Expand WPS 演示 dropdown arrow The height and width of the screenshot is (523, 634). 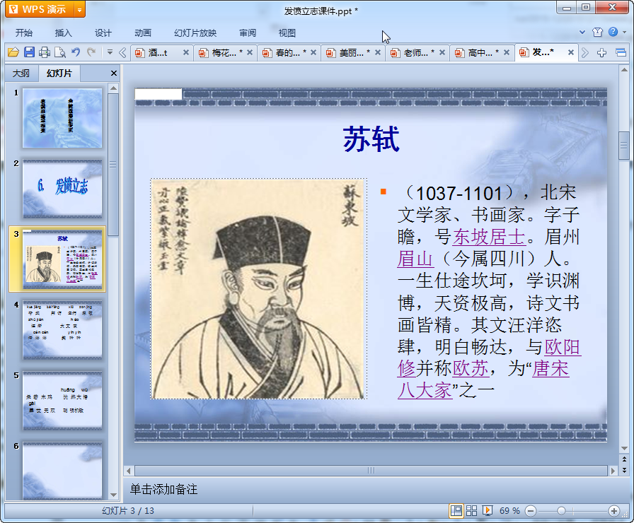pyautogui.click(x=80, y=10)
